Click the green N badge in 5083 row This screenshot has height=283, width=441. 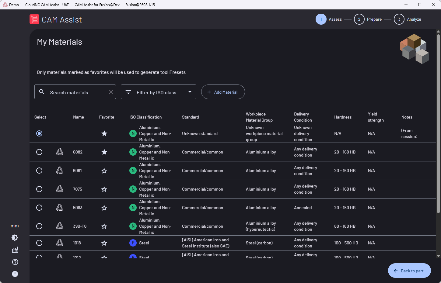(x=133, y=208)
